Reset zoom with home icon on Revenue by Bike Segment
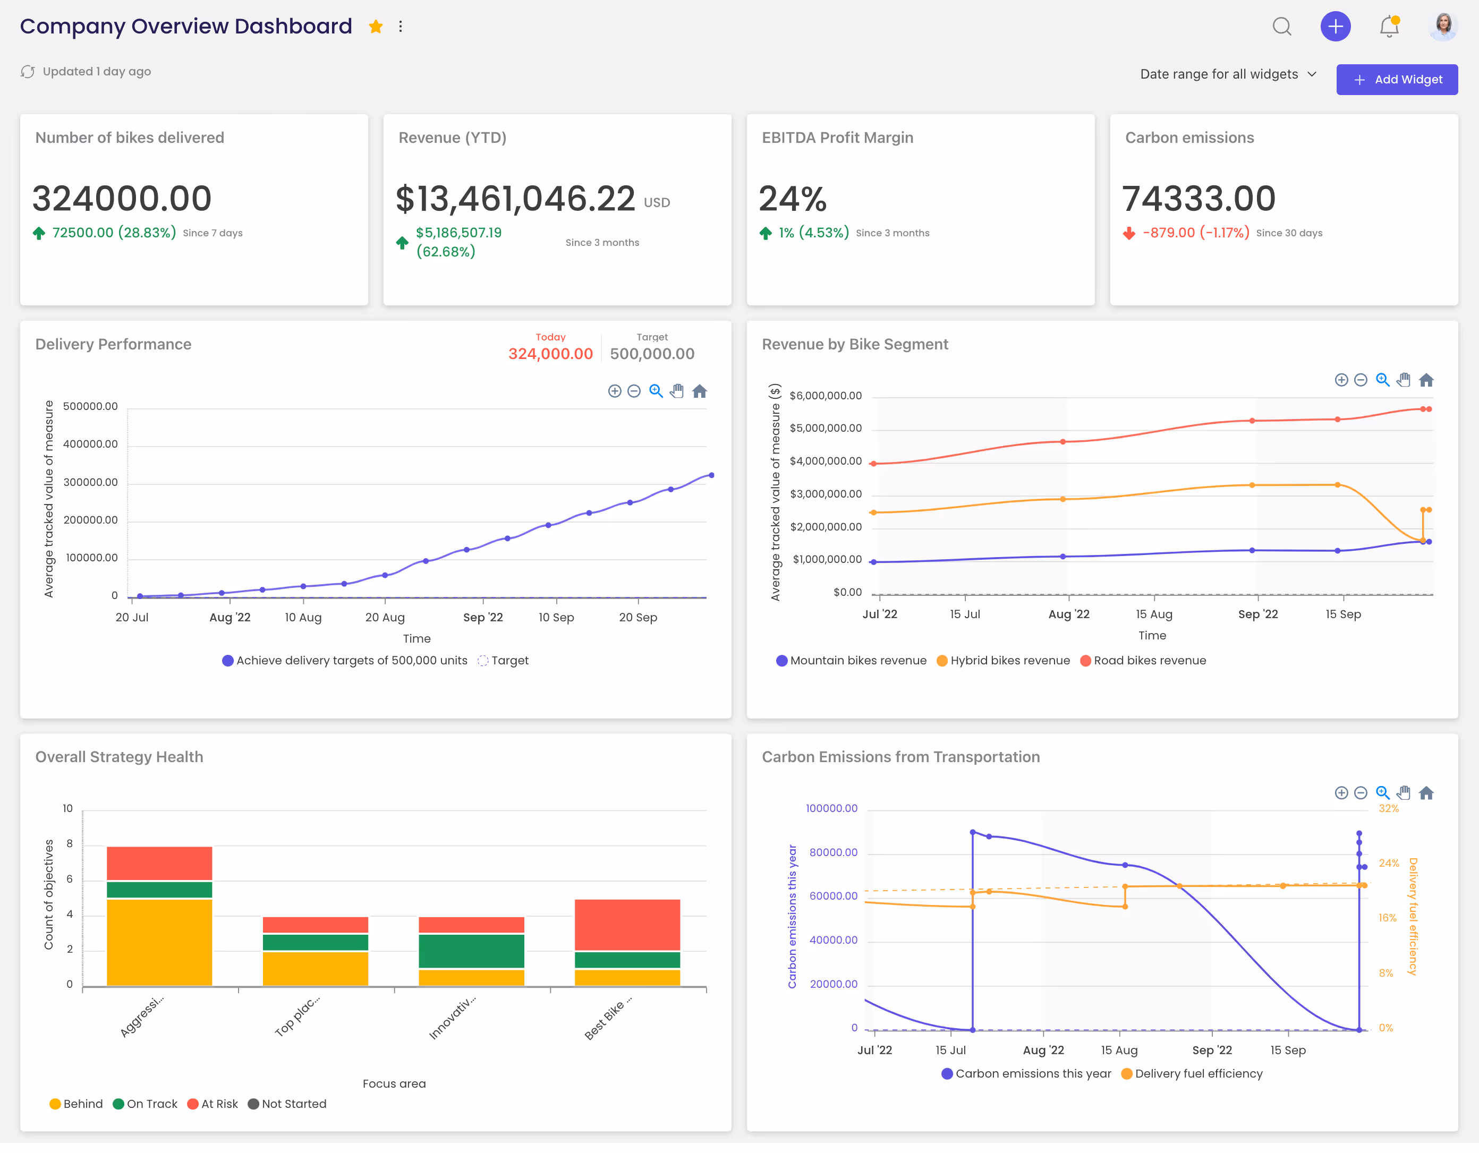Viewport: 1479px width, 1153px height. (1426, 380)
